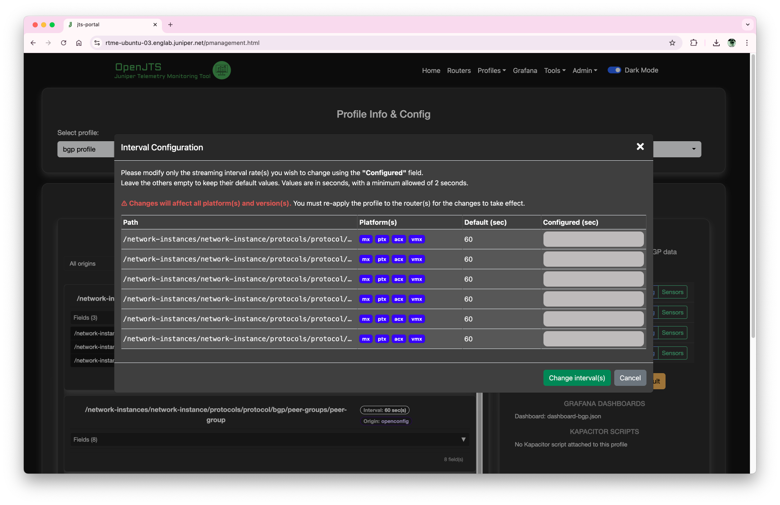Reload the page
Image resolution: width=780 pixels, height=505 pixels.
[64, 43]
